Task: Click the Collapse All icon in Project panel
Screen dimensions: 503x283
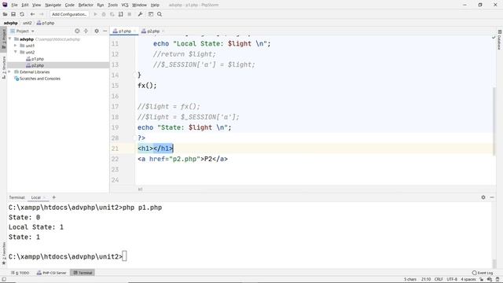Action: [x=86, y=31]
